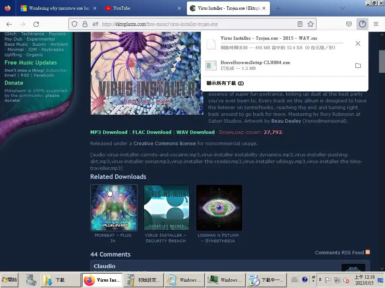Viewport: 385px width, 288px height.
Task: Open the Windows Start button
Action: click(x=9, y=280)
